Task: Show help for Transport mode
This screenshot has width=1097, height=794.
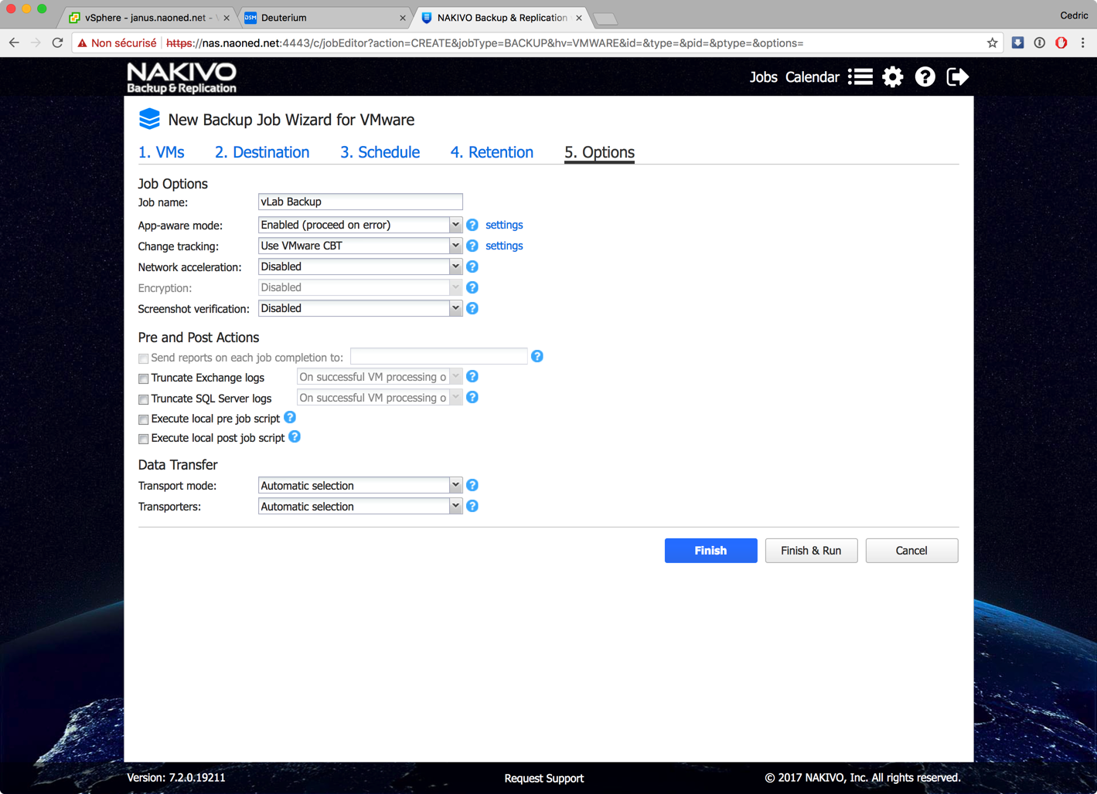Action: coord(472,486)
